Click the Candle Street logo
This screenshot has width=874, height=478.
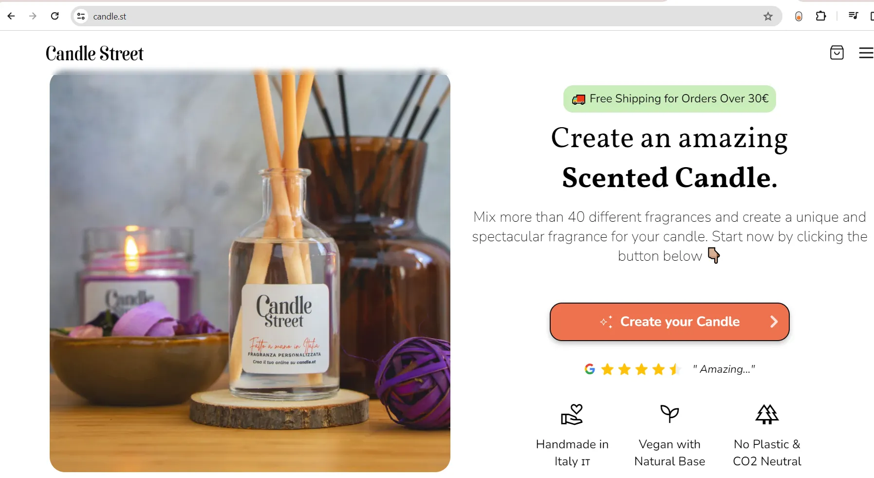(94, 54)
